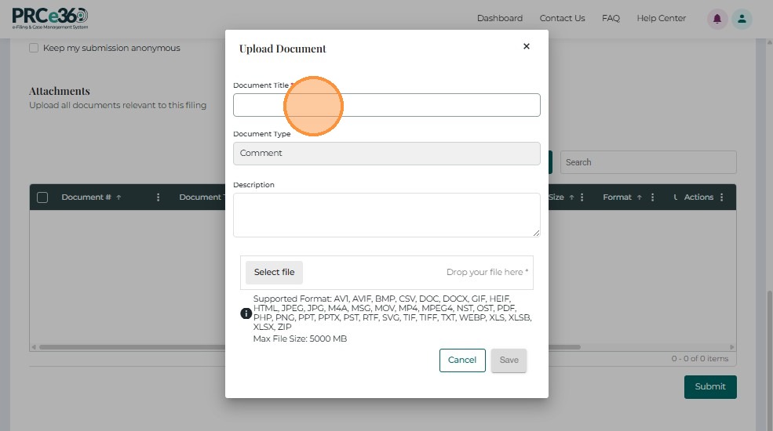Check the select-all checkbox in table header
773x431 pixels.
[42, 197]
